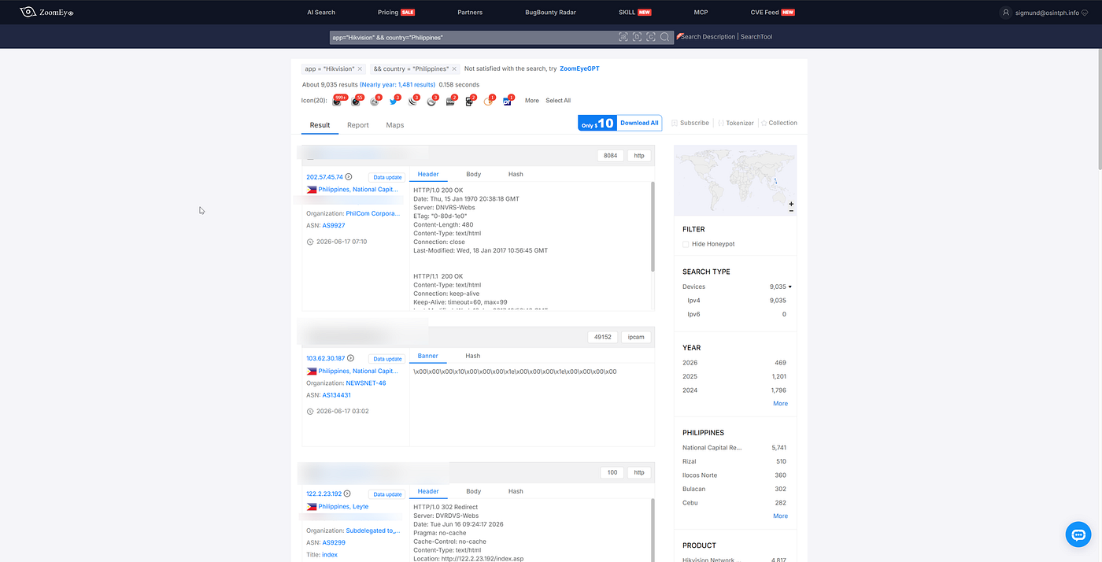Viewport: 1102px width, 562px height.
Task: Select the blue bird favicon icon
Action: (x=394, y=102)
